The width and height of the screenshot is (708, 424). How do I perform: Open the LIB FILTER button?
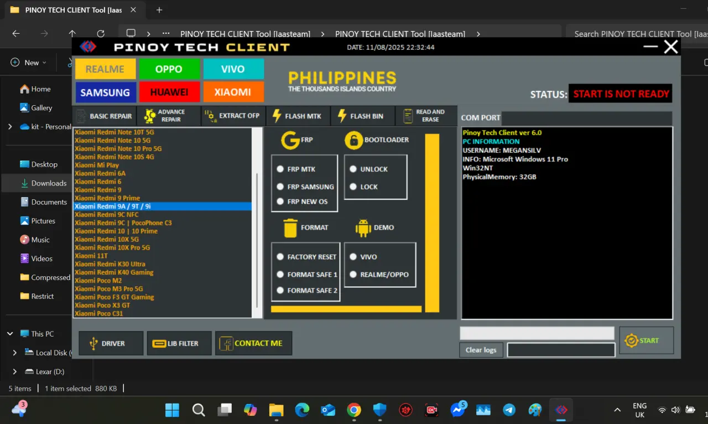pos(179,344)
